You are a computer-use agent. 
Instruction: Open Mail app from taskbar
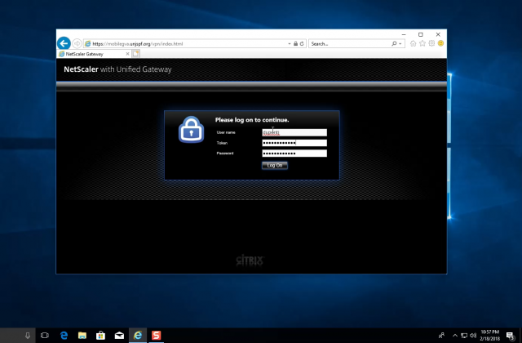tap(119, 336)
